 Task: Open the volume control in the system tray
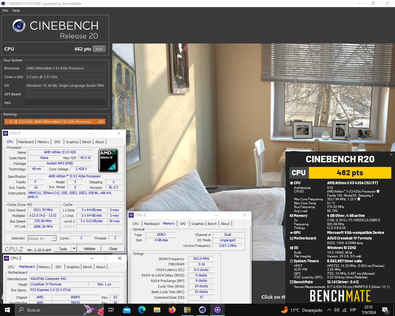point(337,310)
